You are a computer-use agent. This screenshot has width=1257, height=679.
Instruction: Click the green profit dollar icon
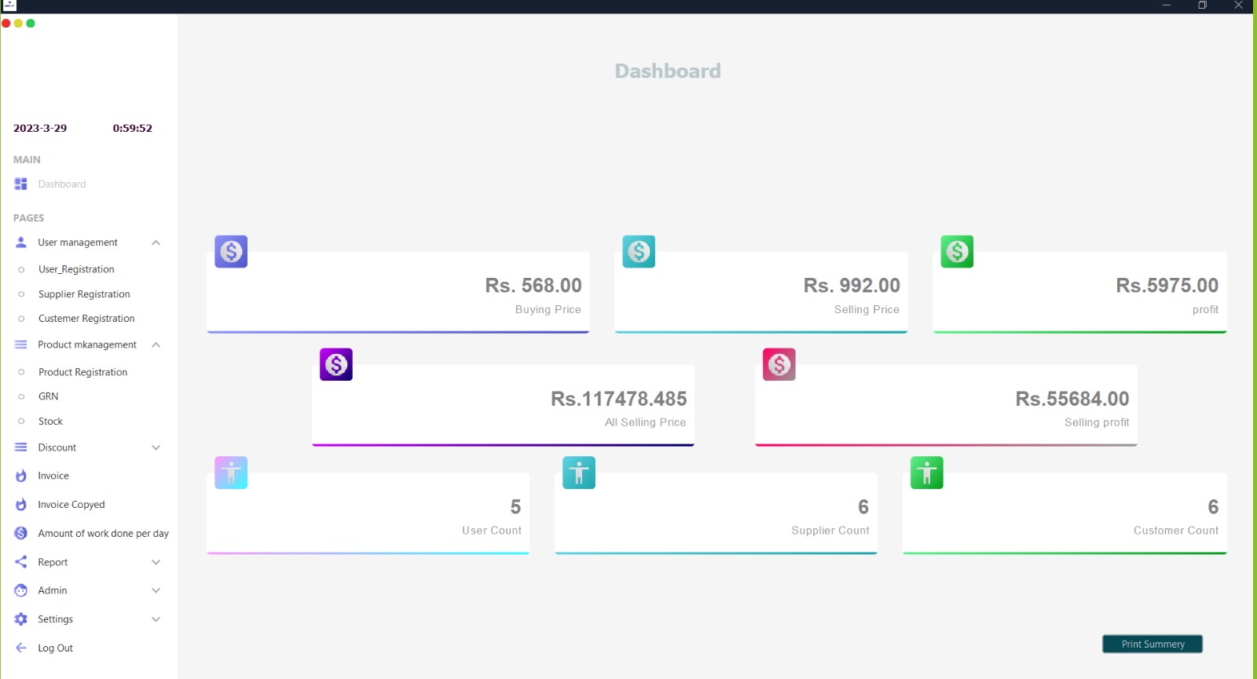pos(957,252)
